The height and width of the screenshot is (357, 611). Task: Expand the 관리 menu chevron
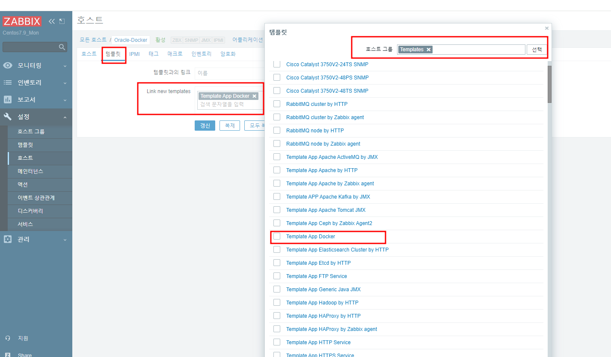click(65, 240)
